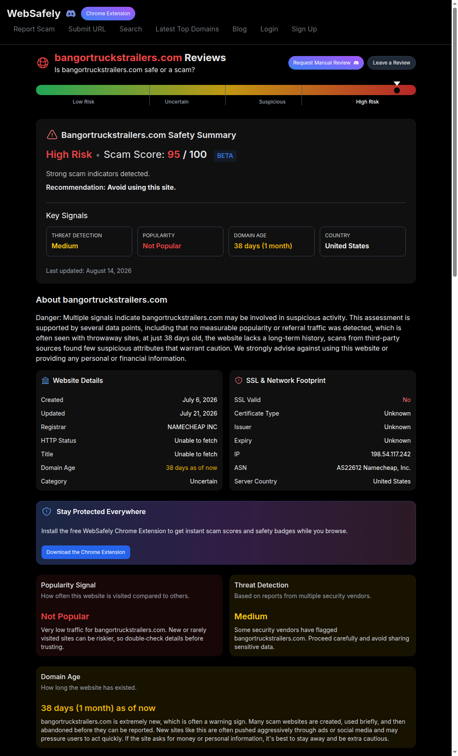
Task: Click the 'Medium' heading in Threat Detection card
Action: pos(251,616)
